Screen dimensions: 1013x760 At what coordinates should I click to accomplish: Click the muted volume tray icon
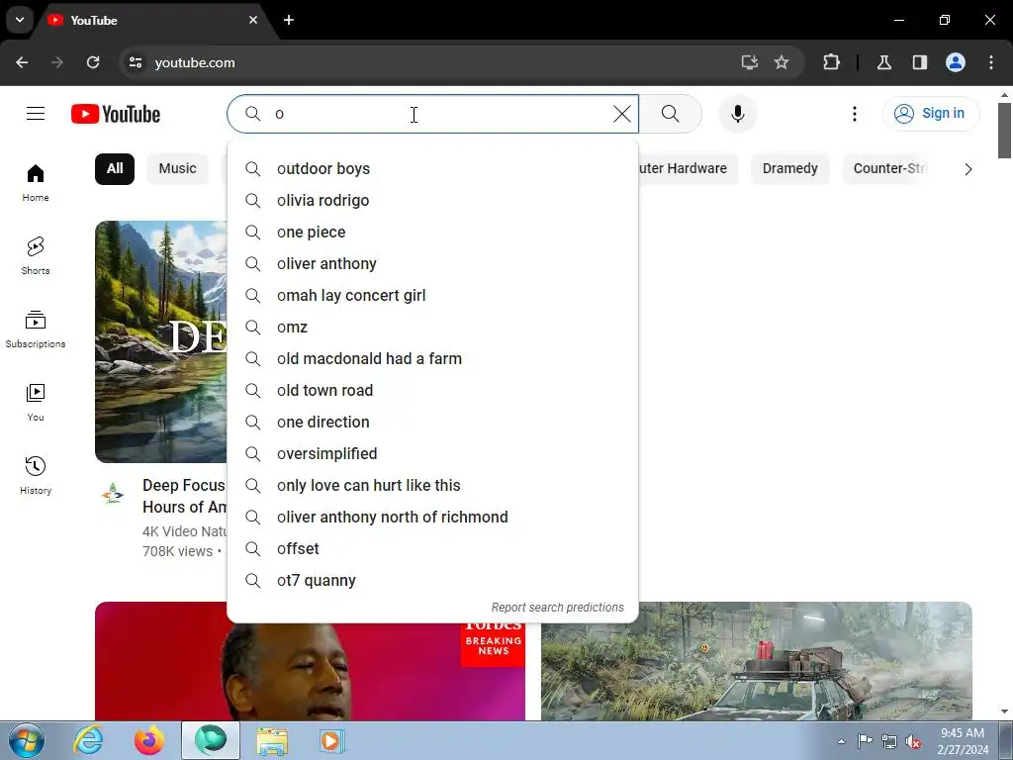point(913,741)
